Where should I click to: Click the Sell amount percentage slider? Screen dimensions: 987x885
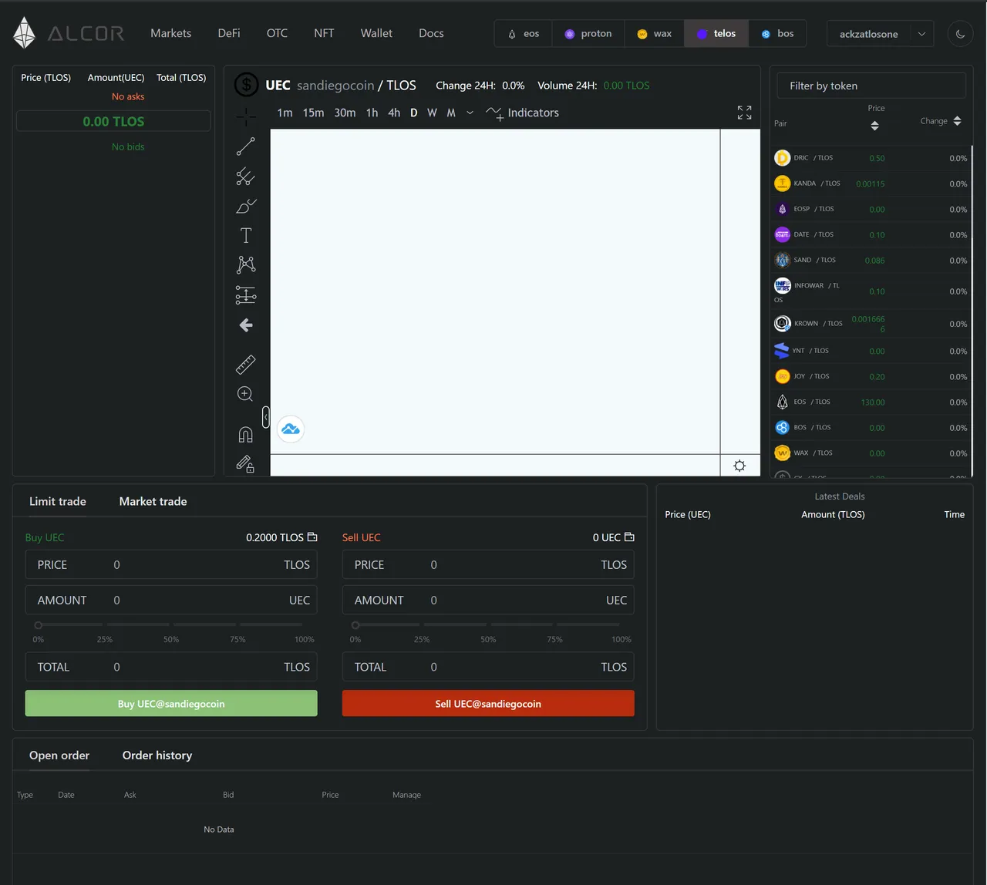point(488,624)
